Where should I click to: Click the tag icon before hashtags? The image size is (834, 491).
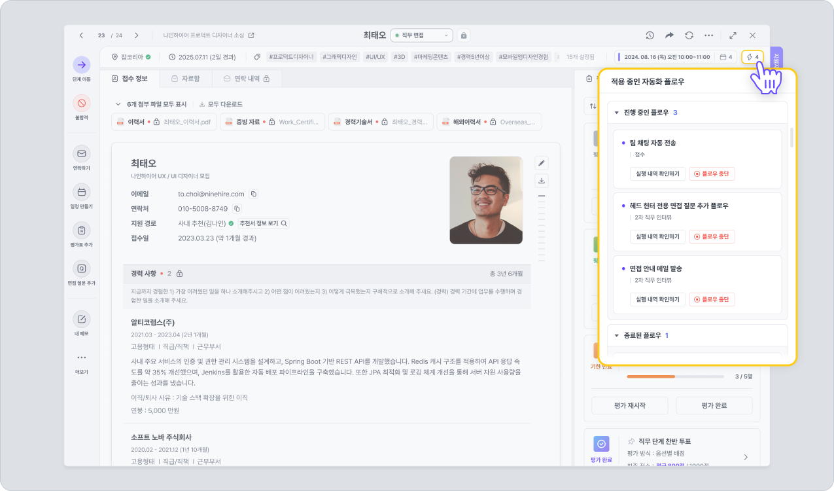click(258, 57)
